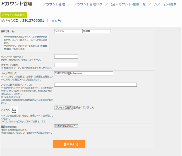Click the アカウントの追加(S) button
The height and width of the screenshot is (156, 182).
pos(14,15)
